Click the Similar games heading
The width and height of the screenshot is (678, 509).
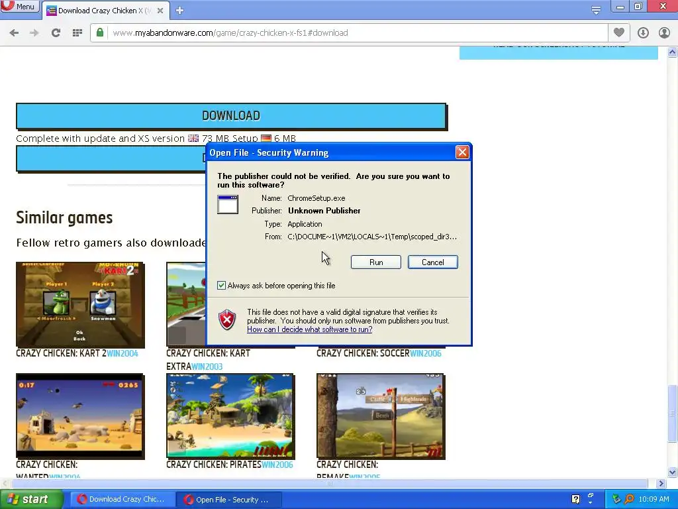64,217
